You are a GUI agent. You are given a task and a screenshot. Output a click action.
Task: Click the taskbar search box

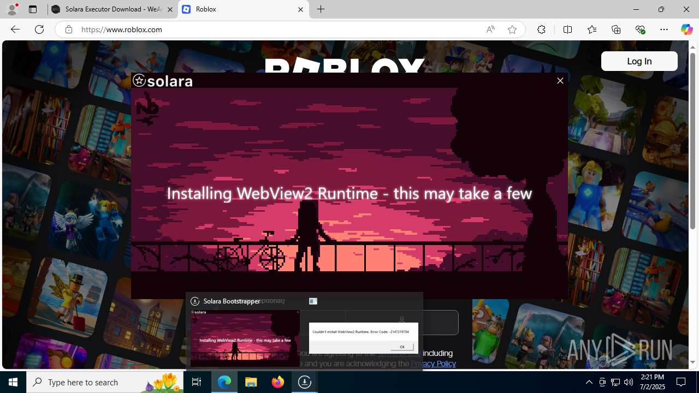click(x=105, y=382)
